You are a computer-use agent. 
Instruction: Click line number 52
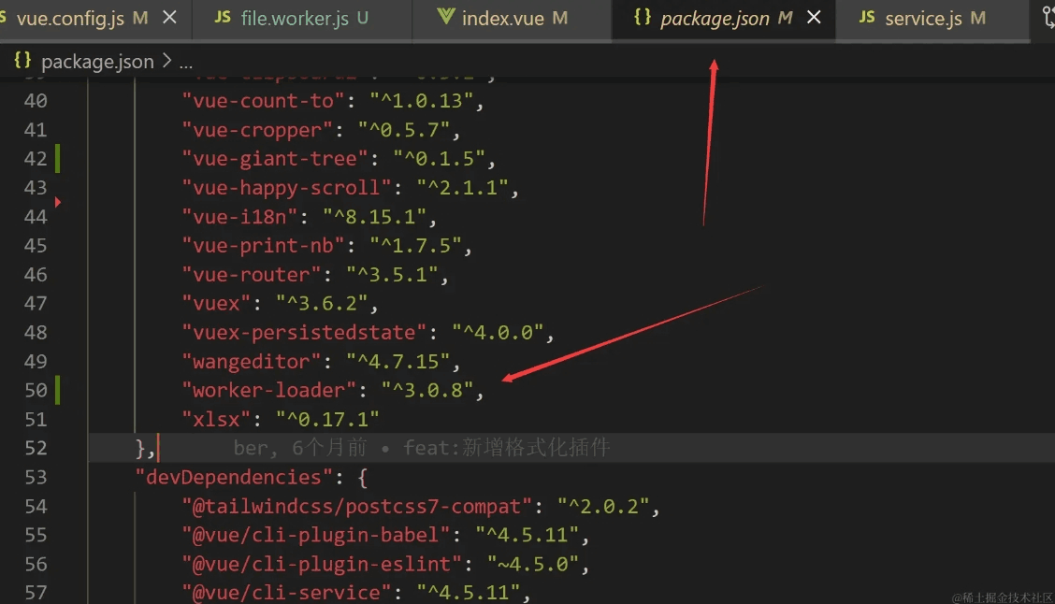(x=36, y=448)
